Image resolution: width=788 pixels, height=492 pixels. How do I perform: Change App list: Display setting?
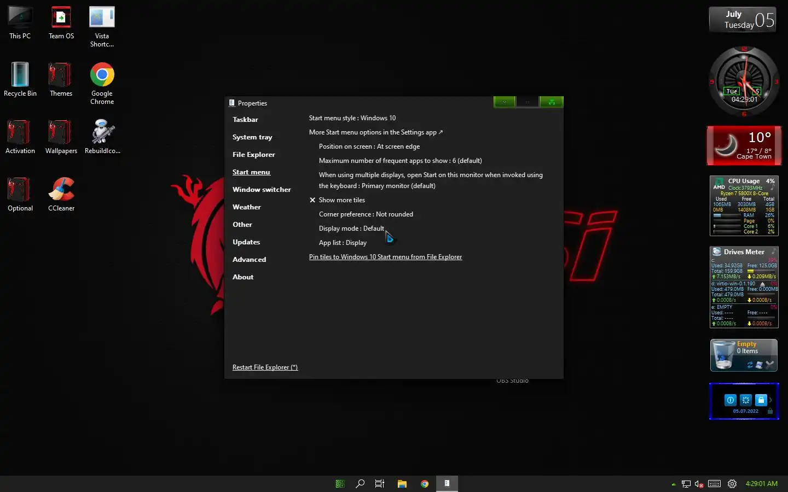(x=343, y=243)
